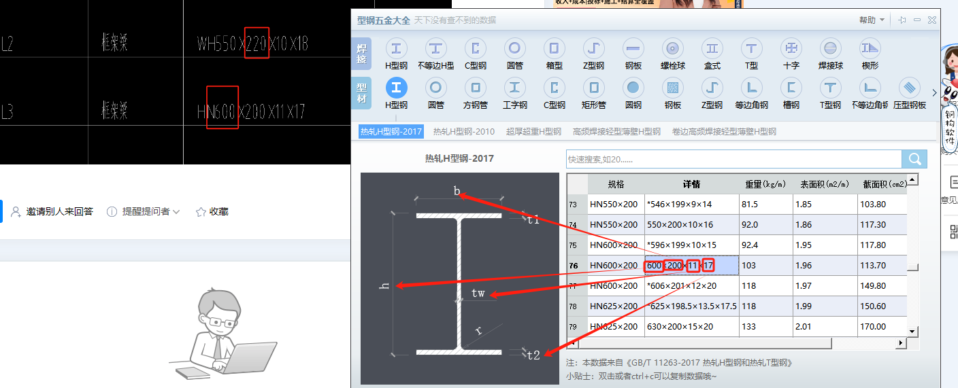Select welded H型钢 icon in 焊接 row

[396, 48]
